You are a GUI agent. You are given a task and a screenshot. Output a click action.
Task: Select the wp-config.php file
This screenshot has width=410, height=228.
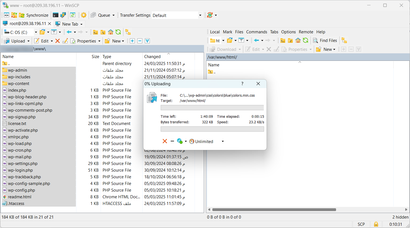21,190
